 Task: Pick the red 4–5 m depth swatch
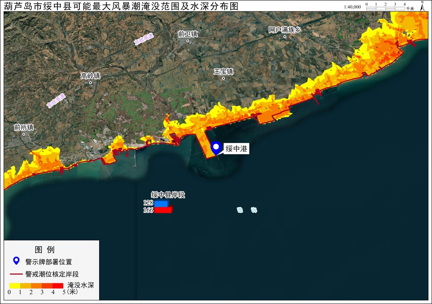(x=58, y=286)
